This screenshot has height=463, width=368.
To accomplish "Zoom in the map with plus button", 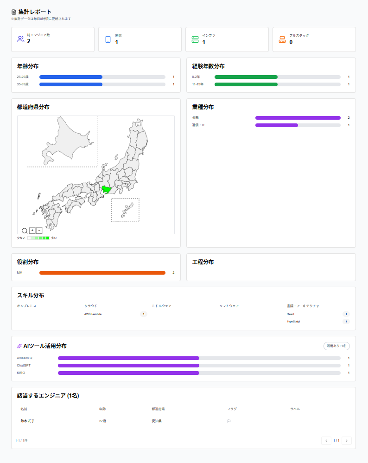I will coord(32,230).
